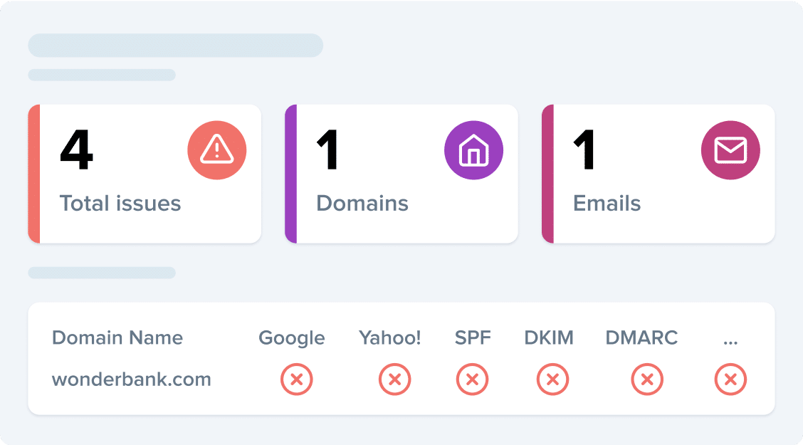803x445 pixels.
Task: Open the Domains summary card
Action: [401, 174]
